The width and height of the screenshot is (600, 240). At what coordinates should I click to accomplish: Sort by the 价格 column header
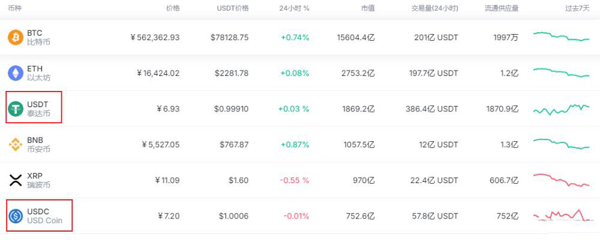point(172,8)
